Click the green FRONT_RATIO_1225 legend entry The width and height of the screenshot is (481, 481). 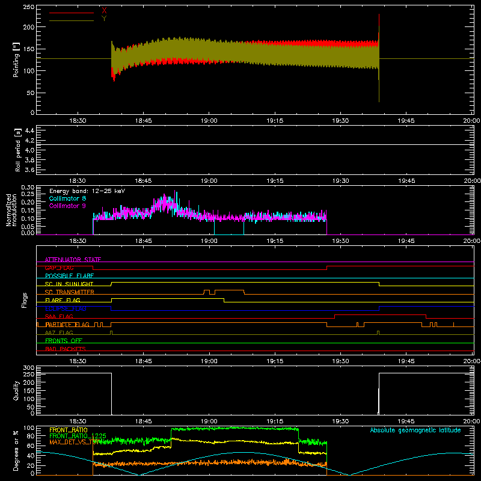[78, 436]
